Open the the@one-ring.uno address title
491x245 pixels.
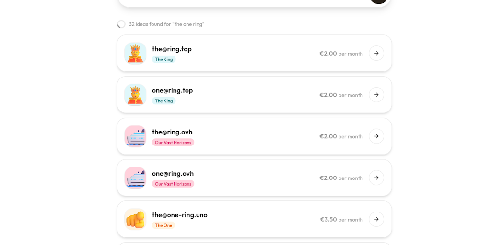pyautogui.click(x=179, y=215)
